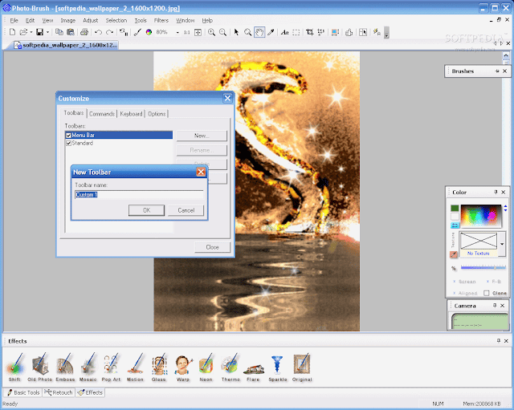The image size is (514, 410).
Task: Select the eyedropper tool in the toolbar
Action: (271, 32)
